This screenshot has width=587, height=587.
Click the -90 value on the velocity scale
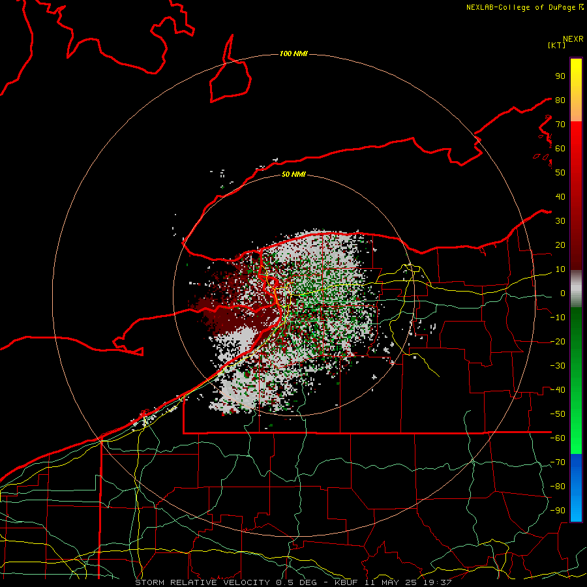[558, 511]
